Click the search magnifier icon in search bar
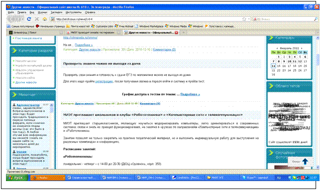327x190 pixels. tap(316, 19)
